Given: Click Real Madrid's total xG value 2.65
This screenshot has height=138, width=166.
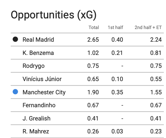Looking at the screenshot, I should pyautogui.click(x=93, y=40).
